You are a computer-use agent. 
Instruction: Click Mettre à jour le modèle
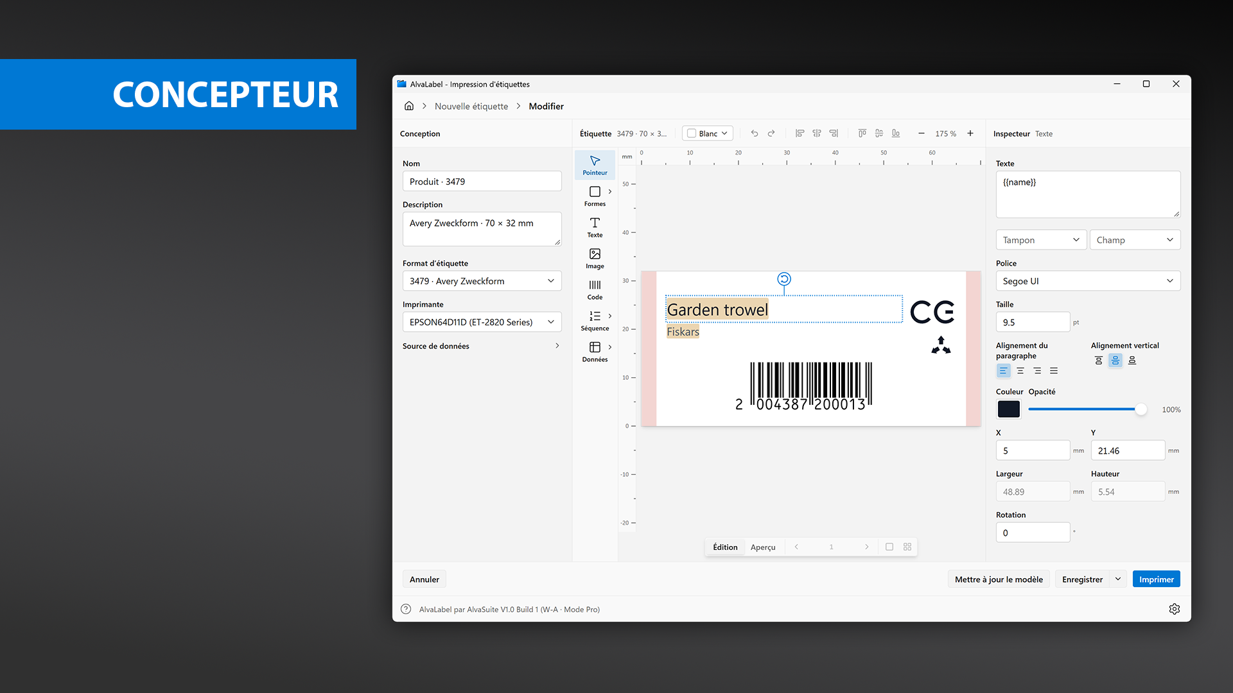(x=999, y=579)
